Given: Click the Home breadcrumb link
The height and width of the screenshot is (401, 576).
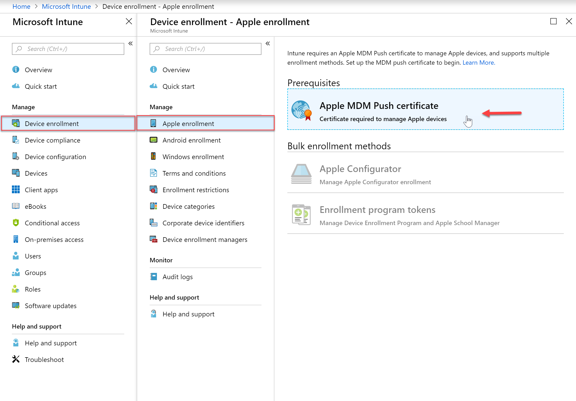Looking at the screenshot, I should click(x=21, y=6).
